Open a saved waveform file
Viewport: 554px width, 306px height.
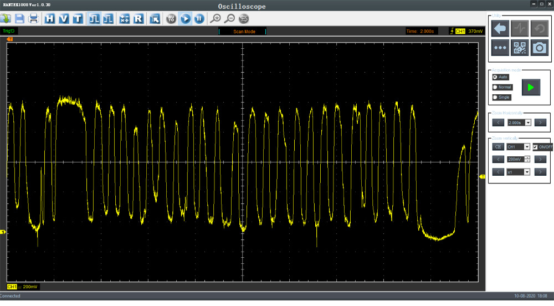[x=6, y=18]
